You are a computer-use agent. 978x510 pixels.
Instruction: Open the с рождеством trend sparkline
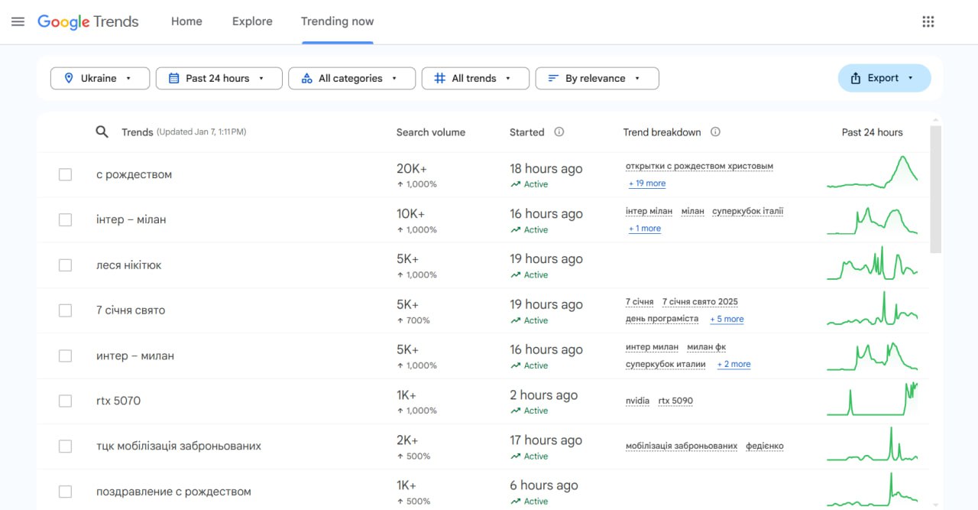click(x=873, y=172)
